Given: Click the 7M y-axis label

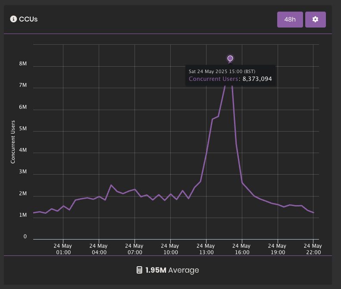Looking at the screenshot, I should 23,85.
